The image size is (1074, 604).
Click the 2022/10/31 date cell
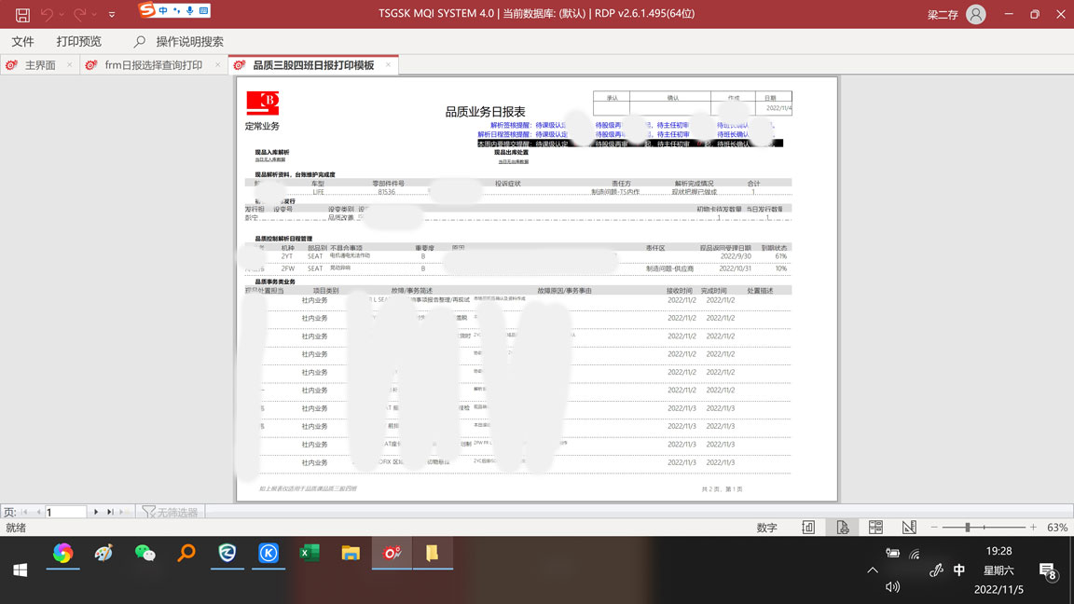coord(736,268)
